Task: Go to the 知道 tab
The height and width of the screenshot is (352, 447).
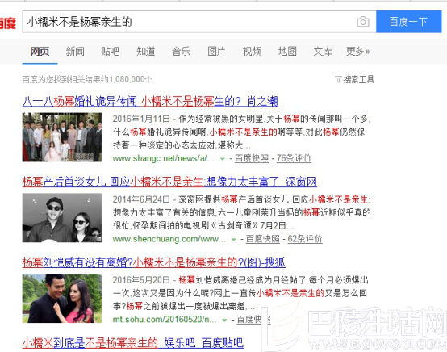Action: click(146, 52)
